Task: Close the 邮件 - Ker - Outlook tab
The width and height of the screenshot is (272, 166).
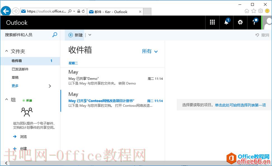Action: [x=140, y=12]
